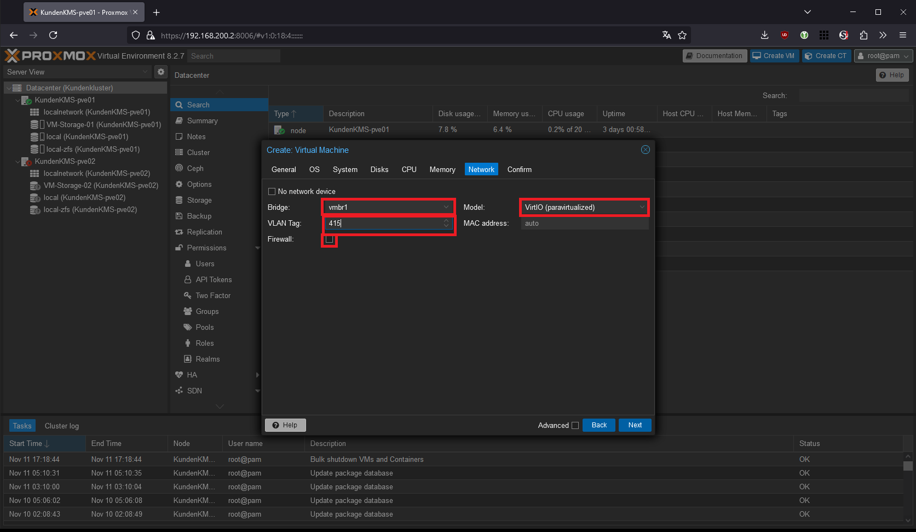
Task: Click the Back button in the dialog
Action: [x=599, y=425]
